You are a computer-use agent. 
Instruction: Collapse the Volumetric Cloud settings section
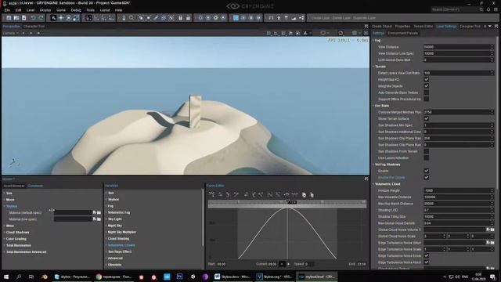pyautogui.click(x=373, y=184)
